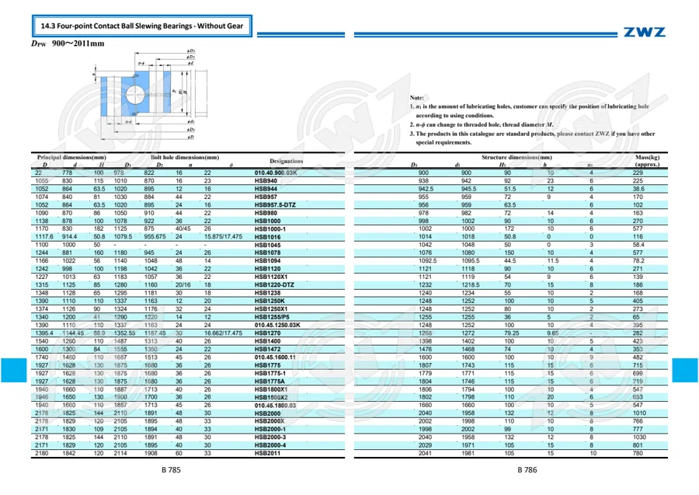
Task: Click the blue tab at the right page edge
Action: (x=685, y=370)
